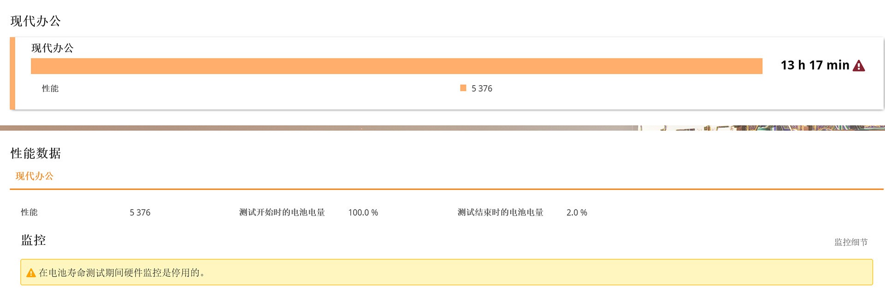Click the 性能 score value 5 376
This screenshot has height=308, width=885.
(x=140, y=212)
